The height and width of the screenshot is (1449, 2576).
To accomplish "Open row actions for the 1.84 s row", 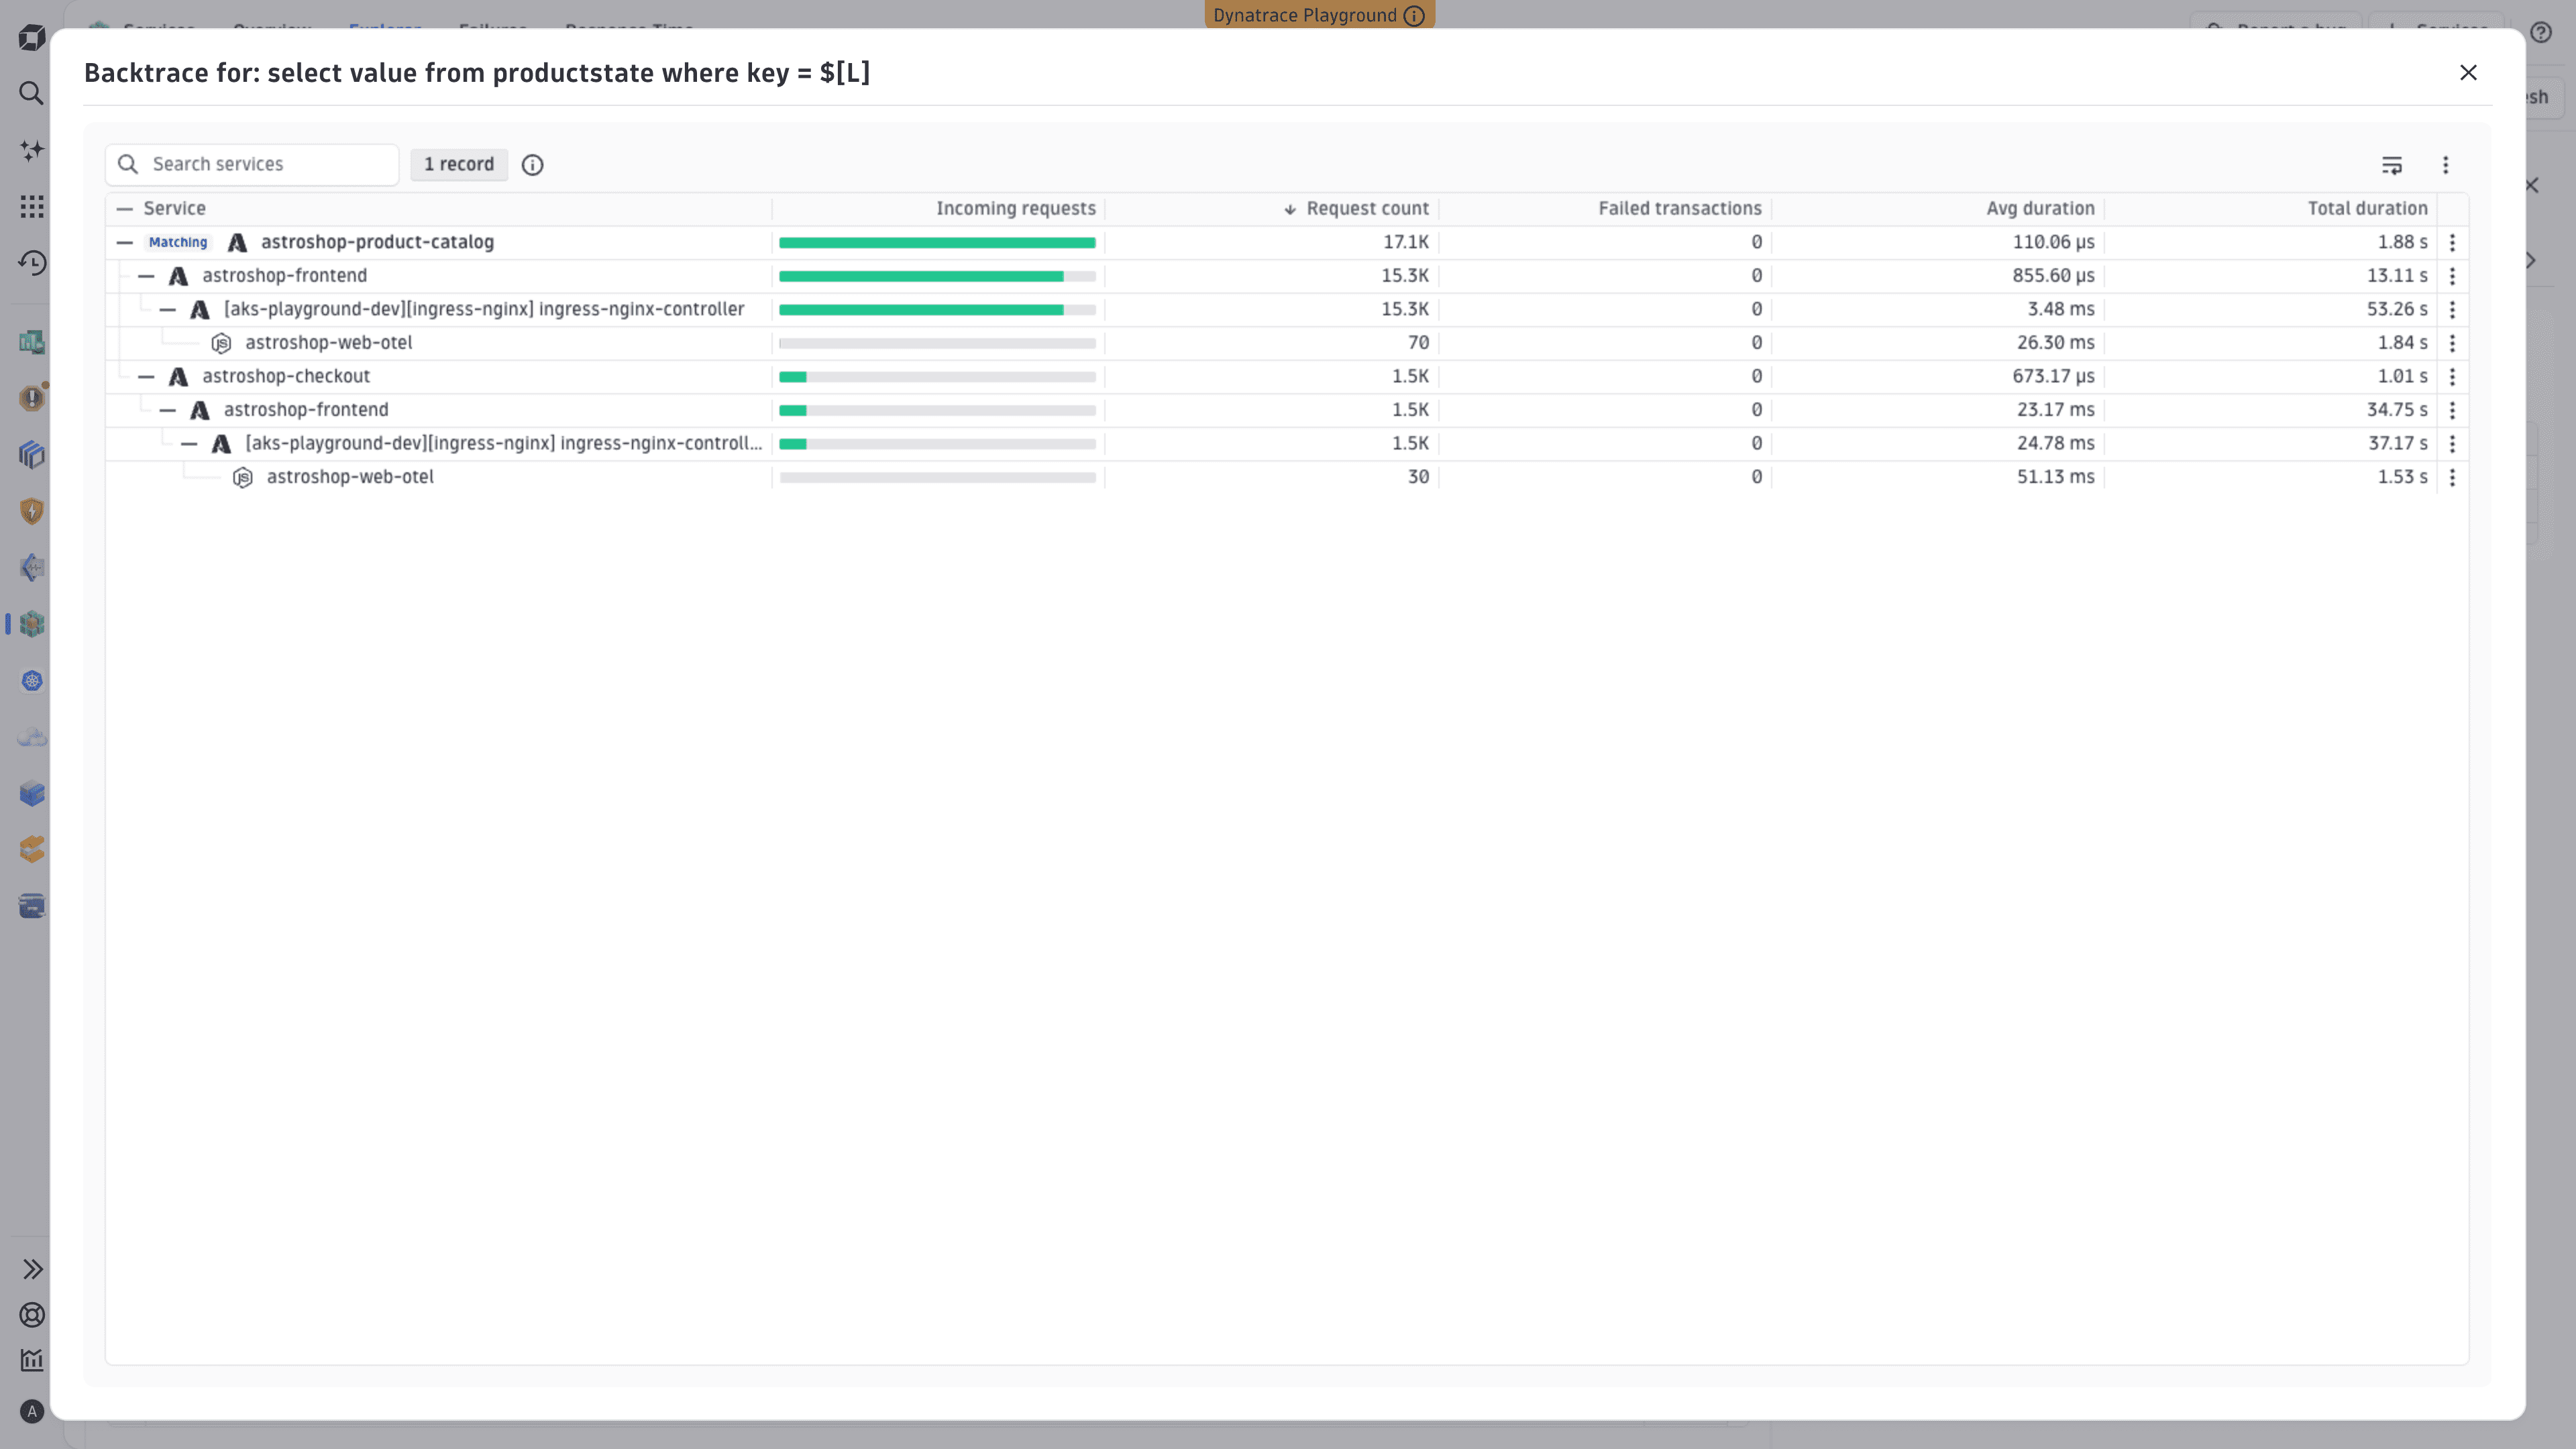I will (x=2452, y=343).
